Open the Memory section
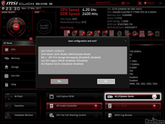Screen dimensions: 165x124 (19, 58)
